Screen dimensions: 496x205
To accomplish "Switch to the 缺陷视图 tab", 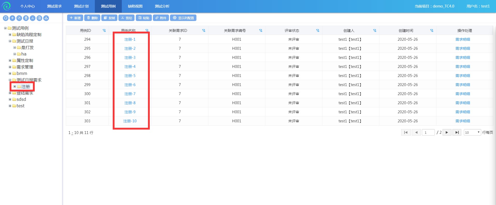I will point(135,6).
